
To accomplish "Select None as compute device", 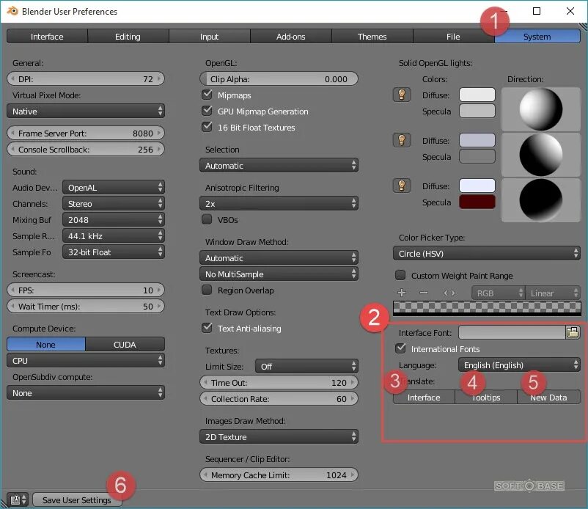I will click(x=46, y=344).
